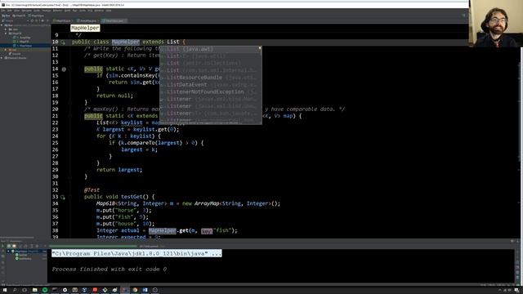Switch to the ArrayMap.java editor tab
The image size is (523, 294).
[87, 20]
